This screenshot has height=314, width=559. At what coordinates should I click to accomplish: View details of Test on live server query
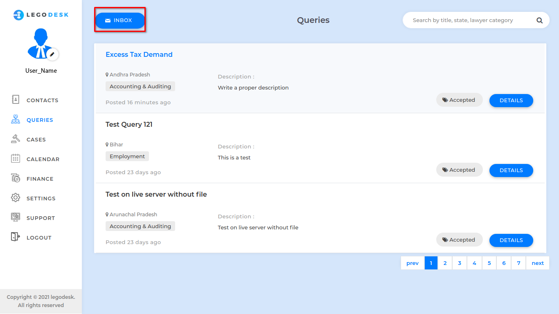point(511,240)
